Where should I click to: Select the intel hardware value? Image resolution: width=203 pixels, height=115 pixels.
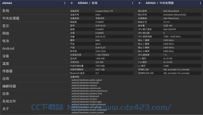coord(97,40)
